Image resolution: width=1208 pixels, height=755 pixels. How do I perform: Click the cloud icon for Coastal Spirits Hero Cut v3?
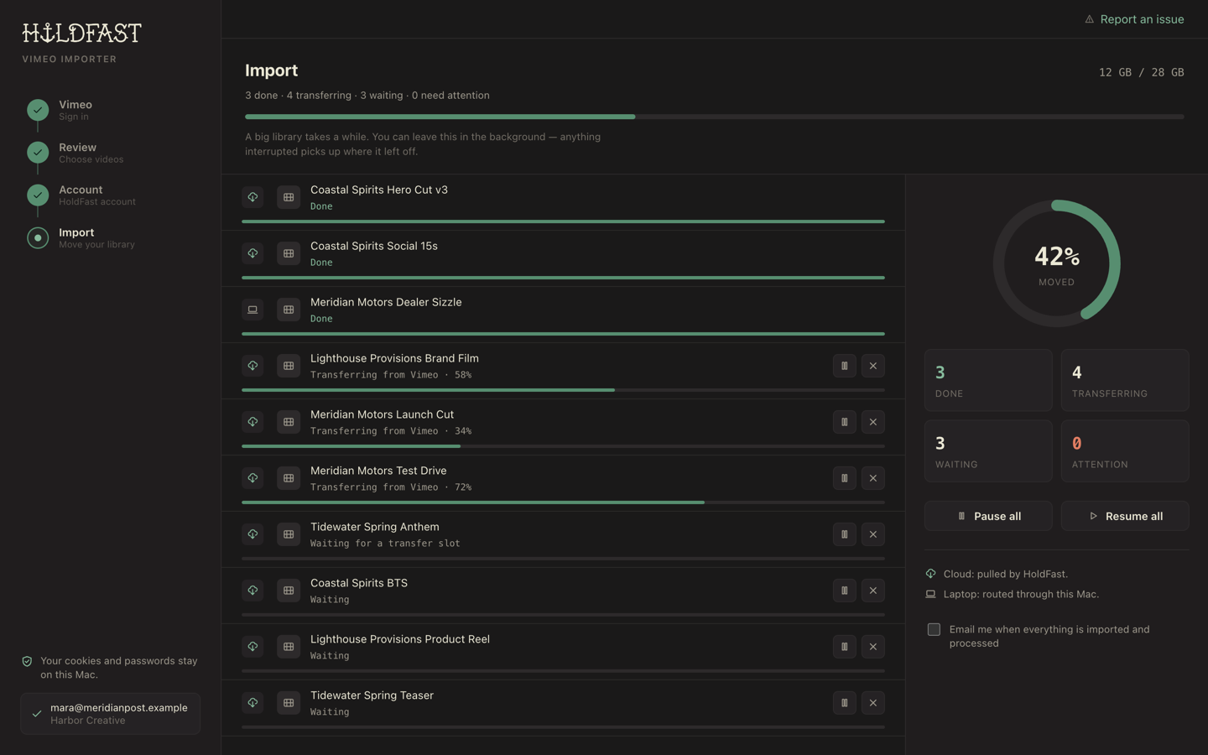[x=253, y=197]
